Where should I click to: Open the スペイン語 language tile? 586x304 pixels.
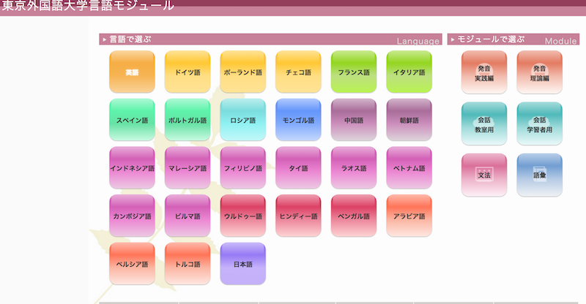[132, 120]
